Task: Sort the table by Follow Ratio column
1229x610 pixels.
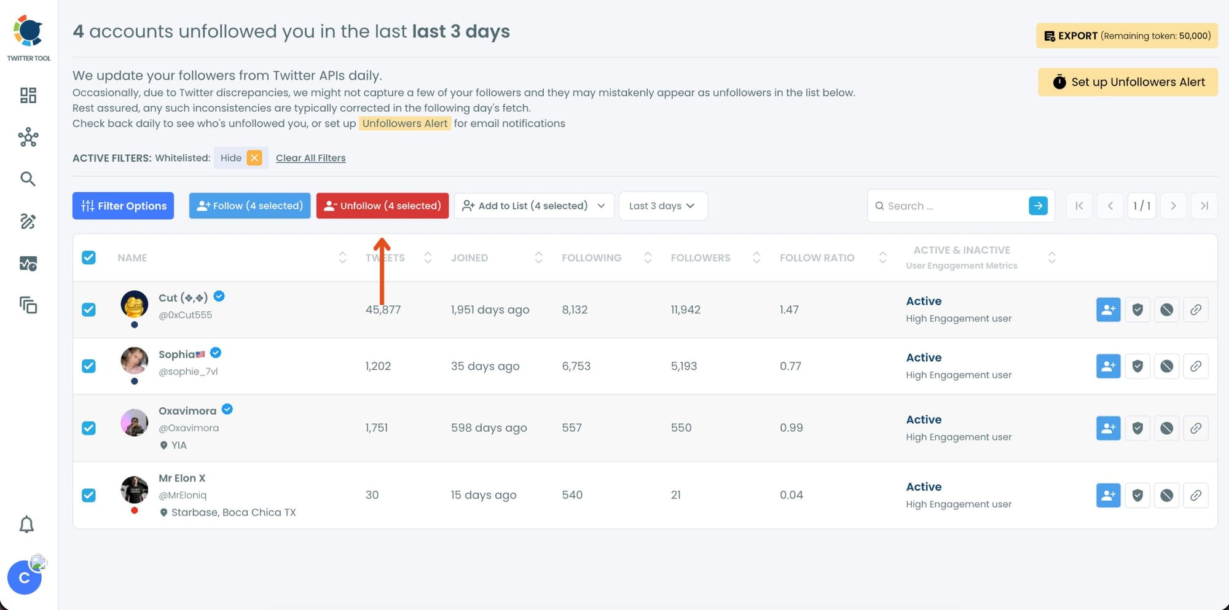Action: 882,258
